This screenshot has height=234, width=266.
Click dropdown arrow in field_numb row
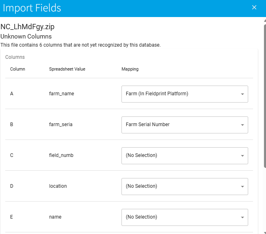tap(242, 156)
